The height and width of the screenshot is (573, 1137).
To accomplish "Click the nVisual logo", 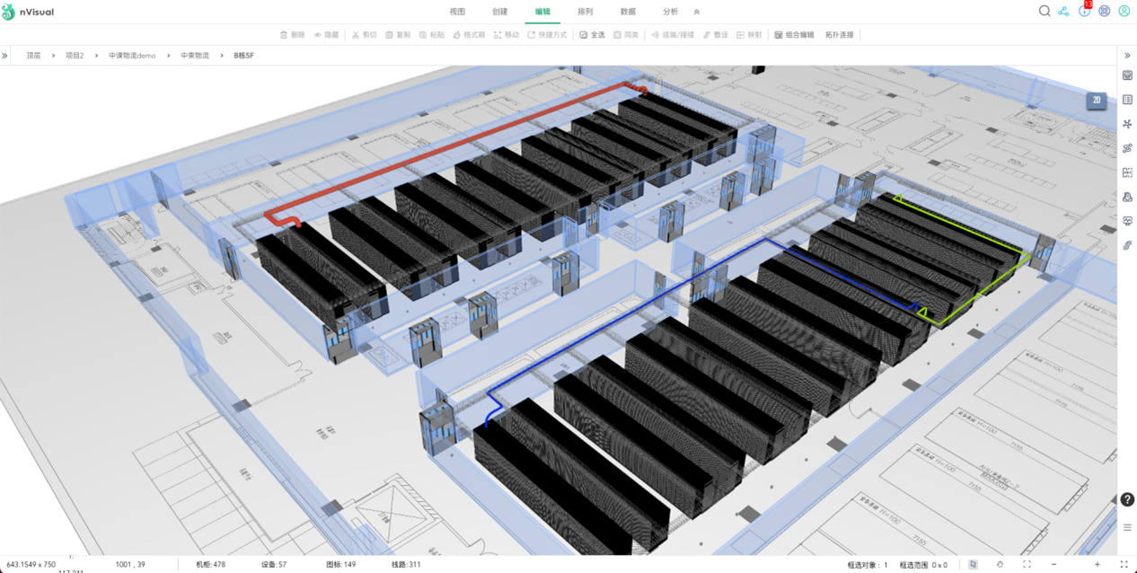I will (28, 12).
